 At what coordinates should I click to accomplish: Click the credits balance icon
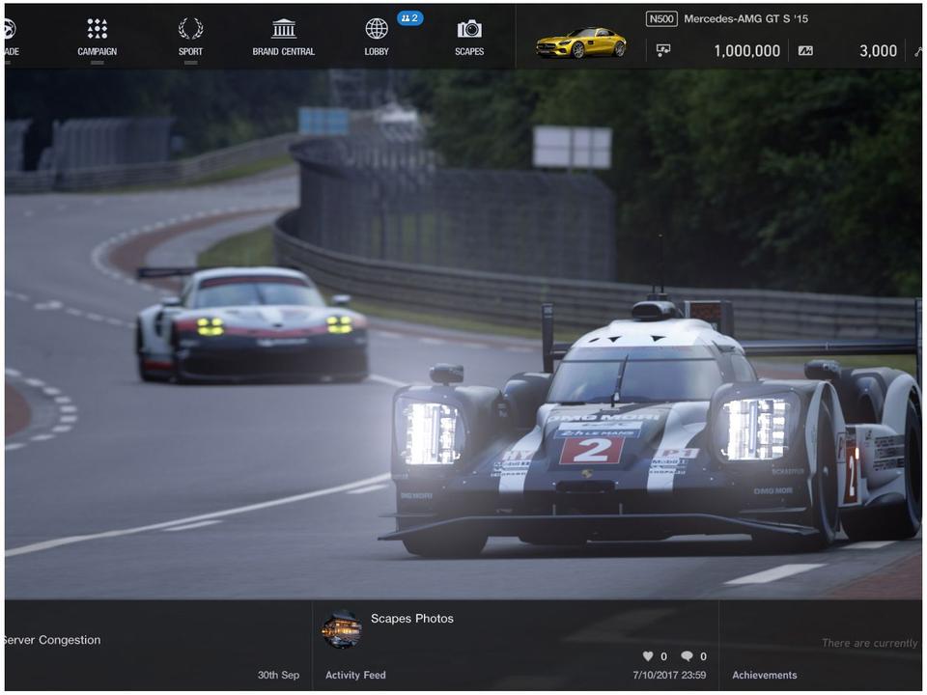(661, 50)
